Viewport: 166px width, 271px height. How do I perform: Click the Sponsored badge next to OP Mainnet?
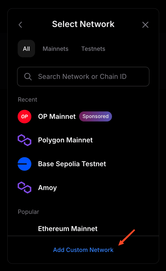tap(95, 116)
